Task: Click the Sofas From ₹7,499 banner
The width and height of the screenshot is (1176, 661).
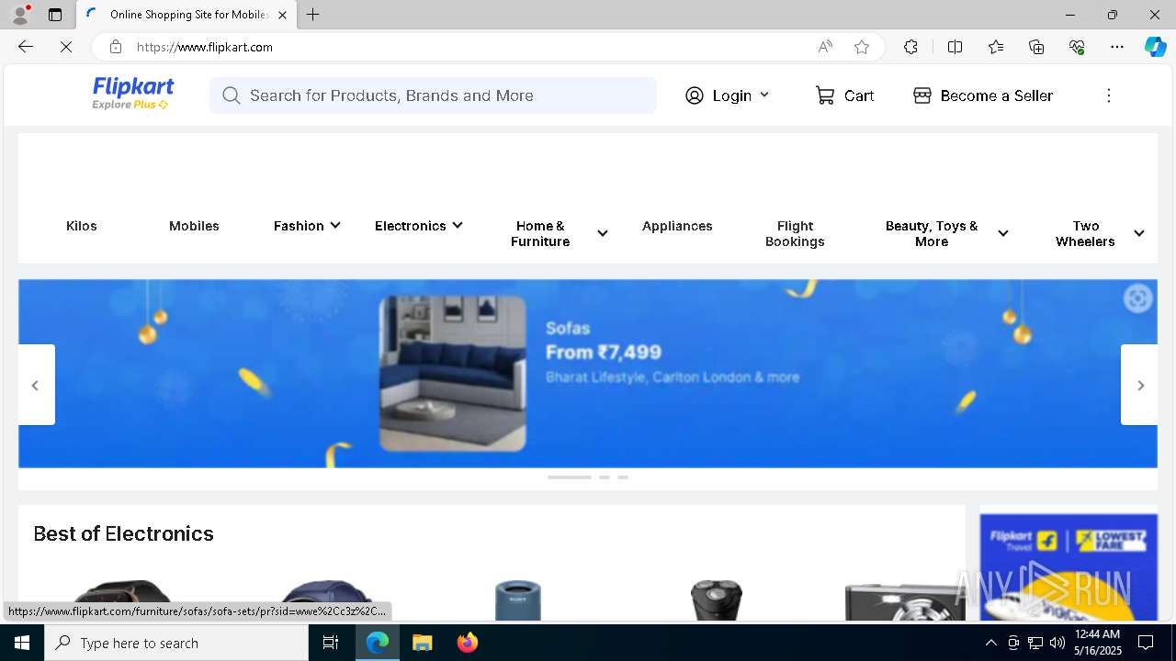Action: [x=588, y=374]
